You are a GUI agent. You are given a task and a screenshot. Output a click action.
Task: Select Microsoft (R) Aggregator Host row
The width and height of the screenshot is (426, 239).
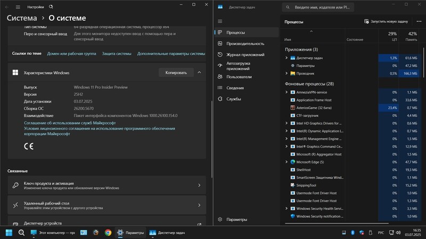point(352,154)
